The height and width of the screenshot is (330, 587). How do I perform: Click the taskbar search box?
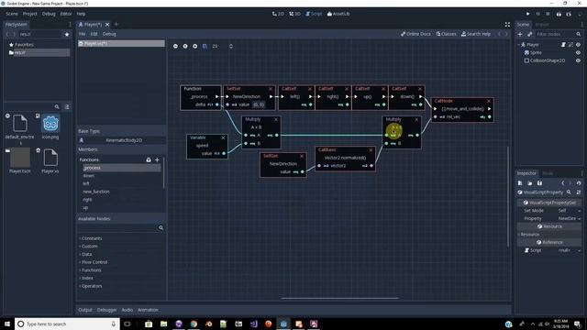pyautogui.click(x=67, y=324)
